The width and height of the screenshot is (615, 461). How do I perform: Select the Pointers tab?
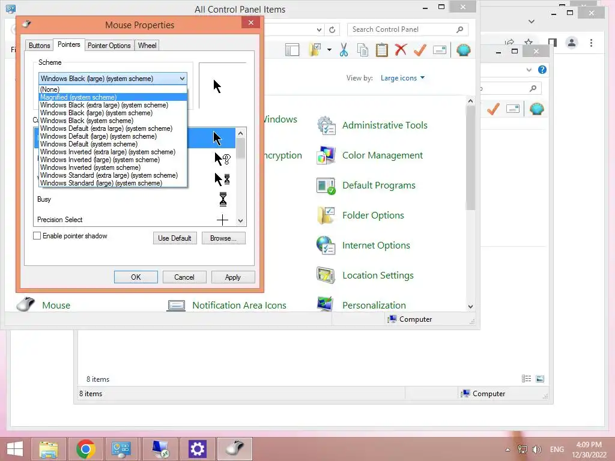(x=68, y=44)
